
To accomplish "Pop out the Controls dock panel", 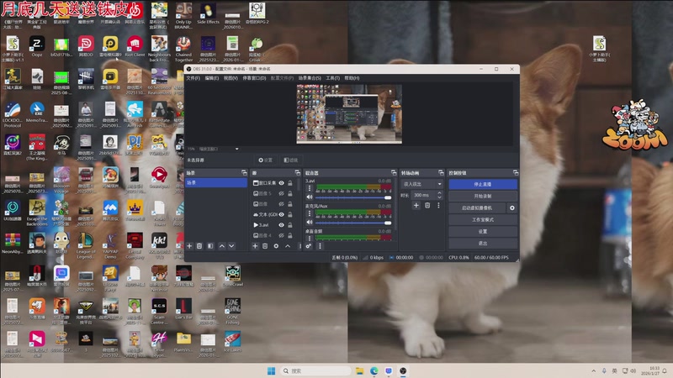I will click(516, 173).
